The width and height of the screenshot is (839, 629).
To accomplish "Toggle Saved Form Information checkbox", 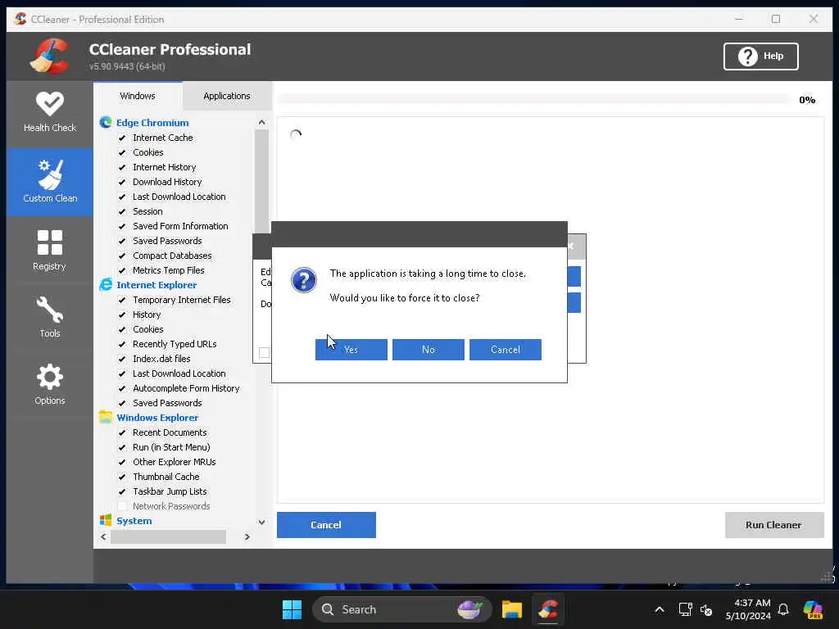I will point(122,226).
